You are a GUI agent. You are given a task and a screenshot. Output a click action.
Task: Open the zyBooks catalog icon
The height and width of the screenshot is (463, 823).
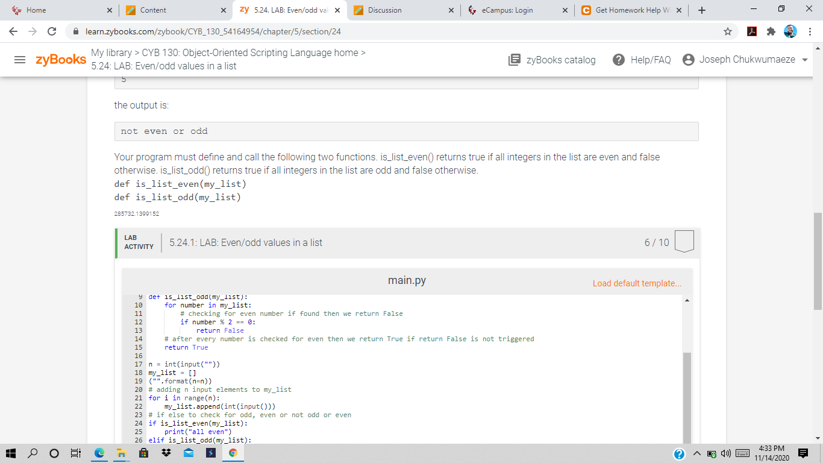click(x=514, y=60)
